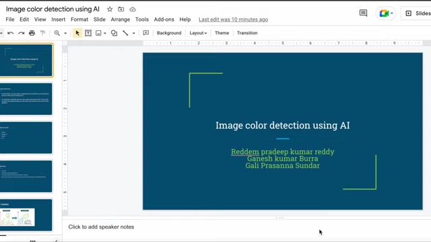This screenshot has width=431, height=242.
Task: Redo the last action
Action: 21,33
